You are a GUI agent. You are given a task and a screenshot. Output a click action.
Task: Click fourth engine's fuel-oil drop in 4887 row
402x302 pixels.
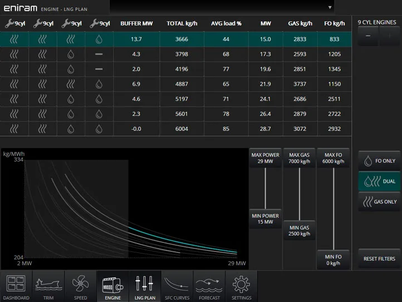point(99,84)
